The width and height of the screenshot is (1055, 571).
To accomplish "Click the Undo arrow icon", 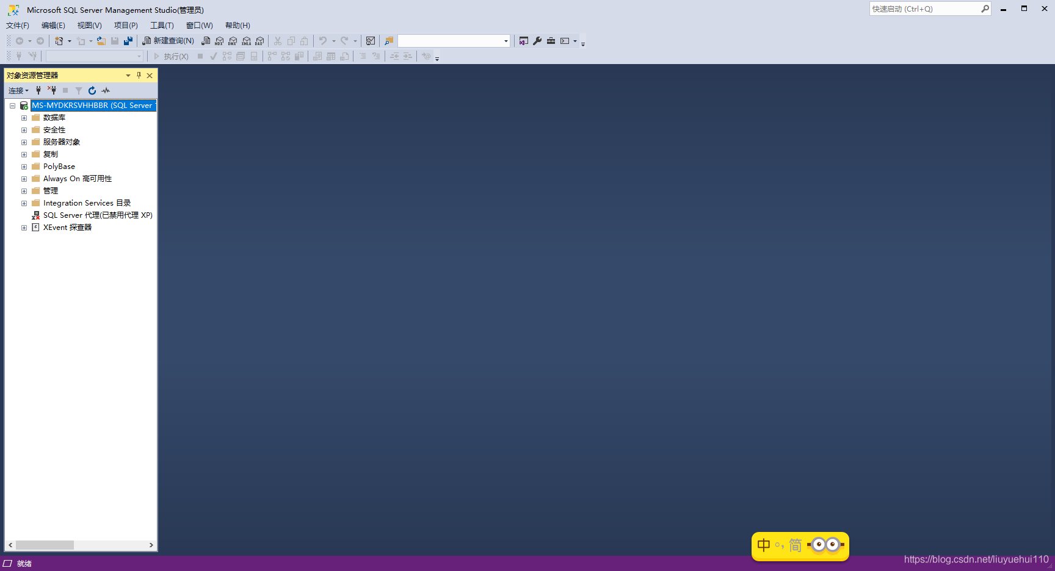I will point(323,41).
